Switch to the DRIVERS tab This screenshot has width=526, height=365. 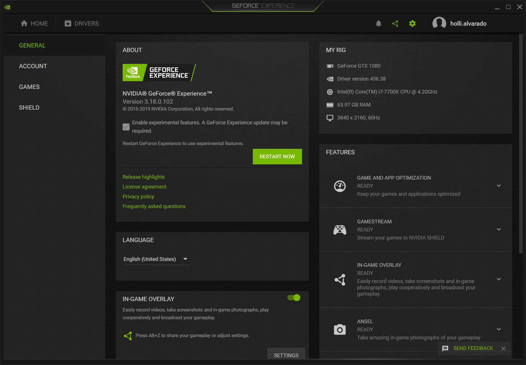tap(81, 24)
